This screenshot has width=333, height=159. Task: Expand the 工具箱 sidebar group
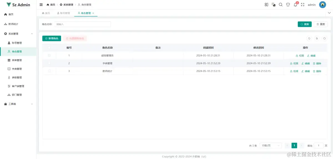[x=18, y=104]
